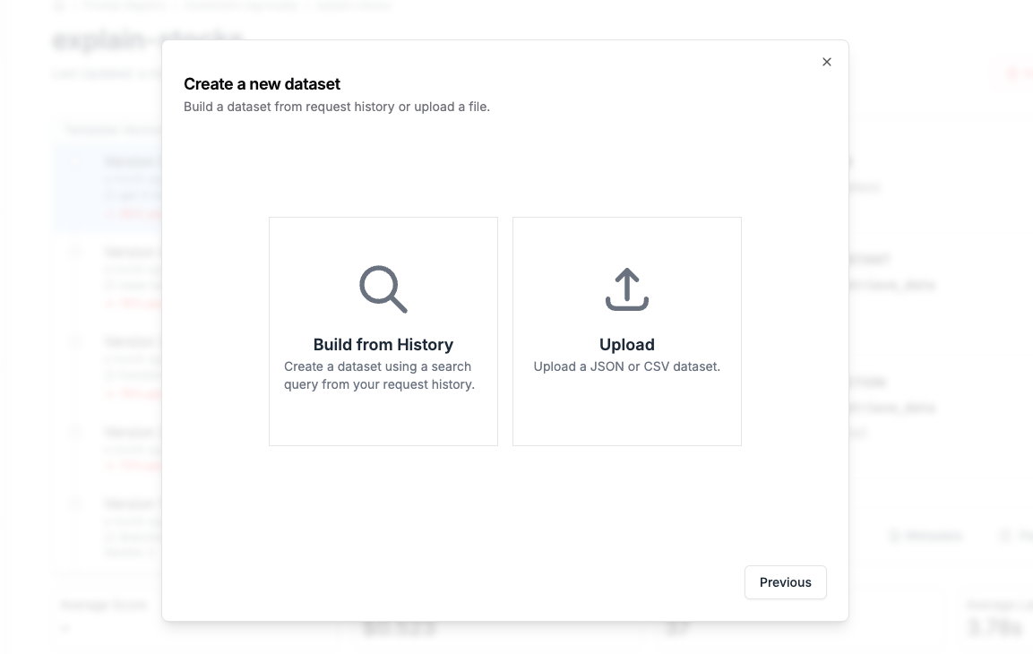Check the checkbox on the first version row
1033x654 pixels.
tap(75, 161)
